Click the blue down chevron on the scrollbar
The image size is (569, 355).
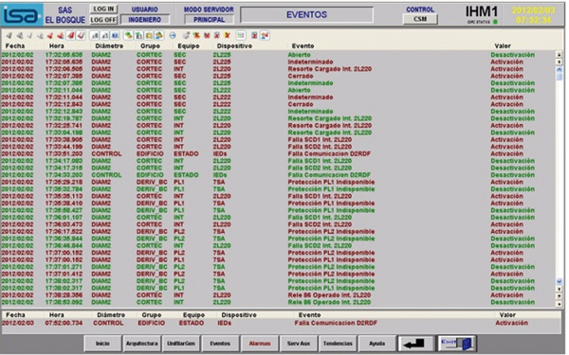pos(559,281)
